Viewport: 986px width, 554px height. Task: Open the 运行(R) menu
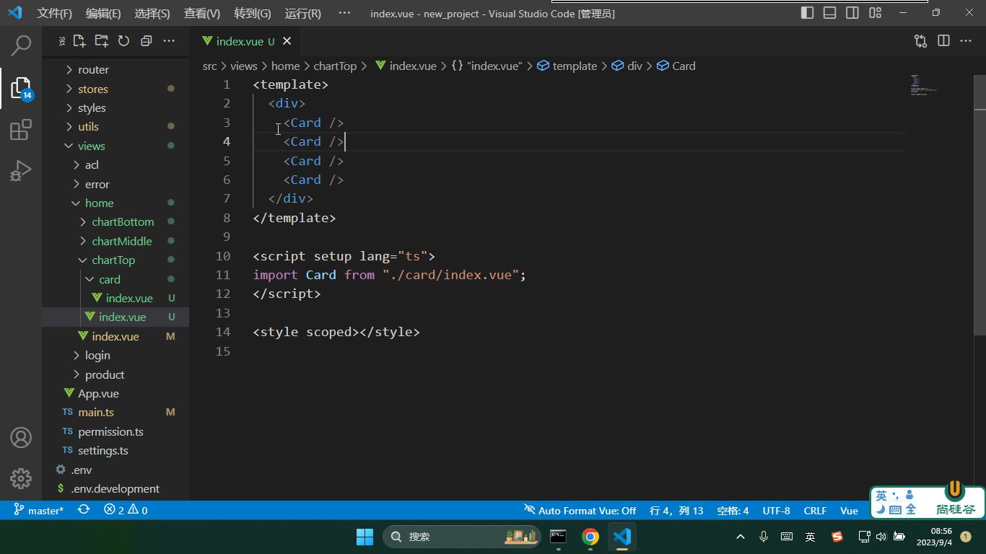tap(303, 13)
